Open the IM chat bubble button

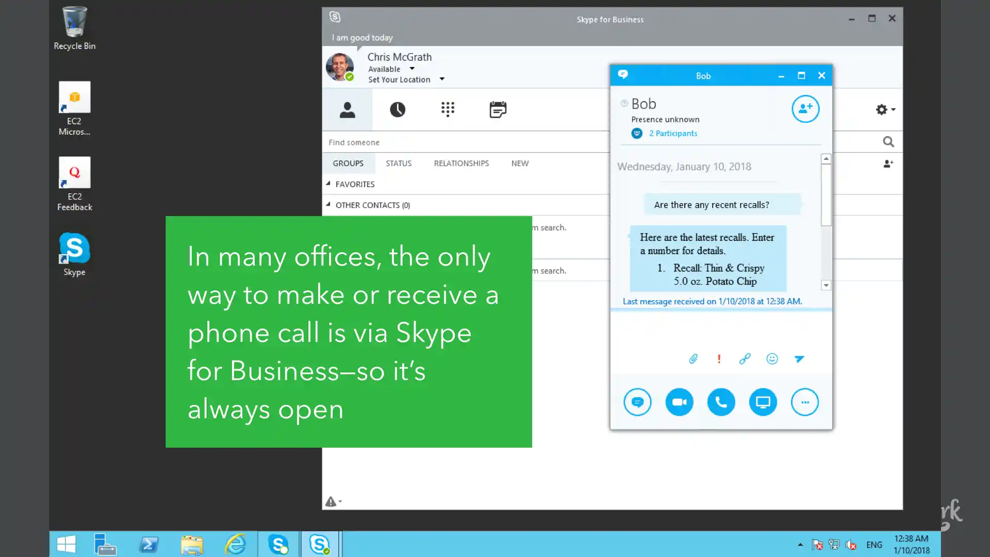(x=637, y=402)
